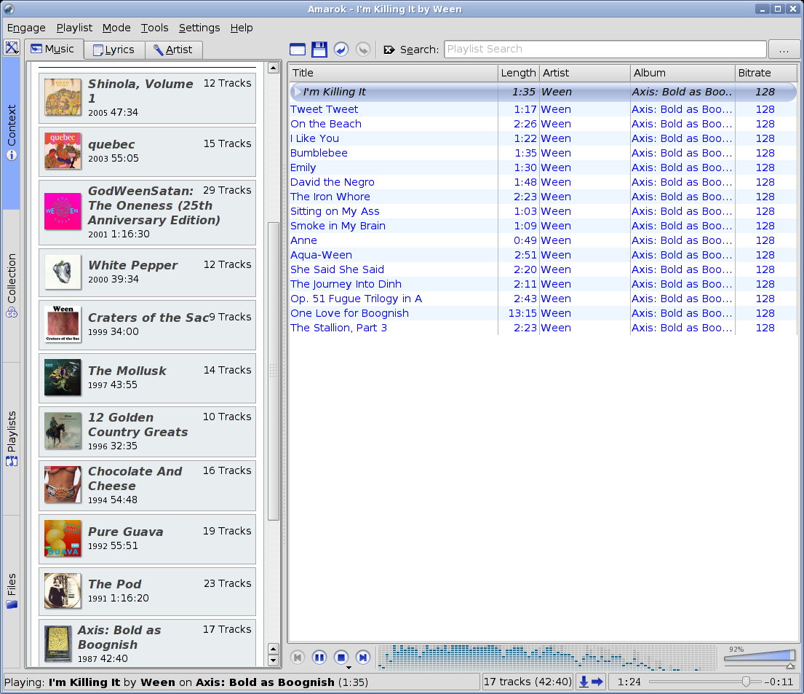
Task: Sort playlist by Album column header
Action: point(682,73)
